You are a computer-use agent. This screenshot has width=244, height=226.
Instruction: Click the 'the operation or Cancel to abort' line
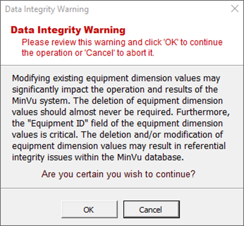[88, 53]
